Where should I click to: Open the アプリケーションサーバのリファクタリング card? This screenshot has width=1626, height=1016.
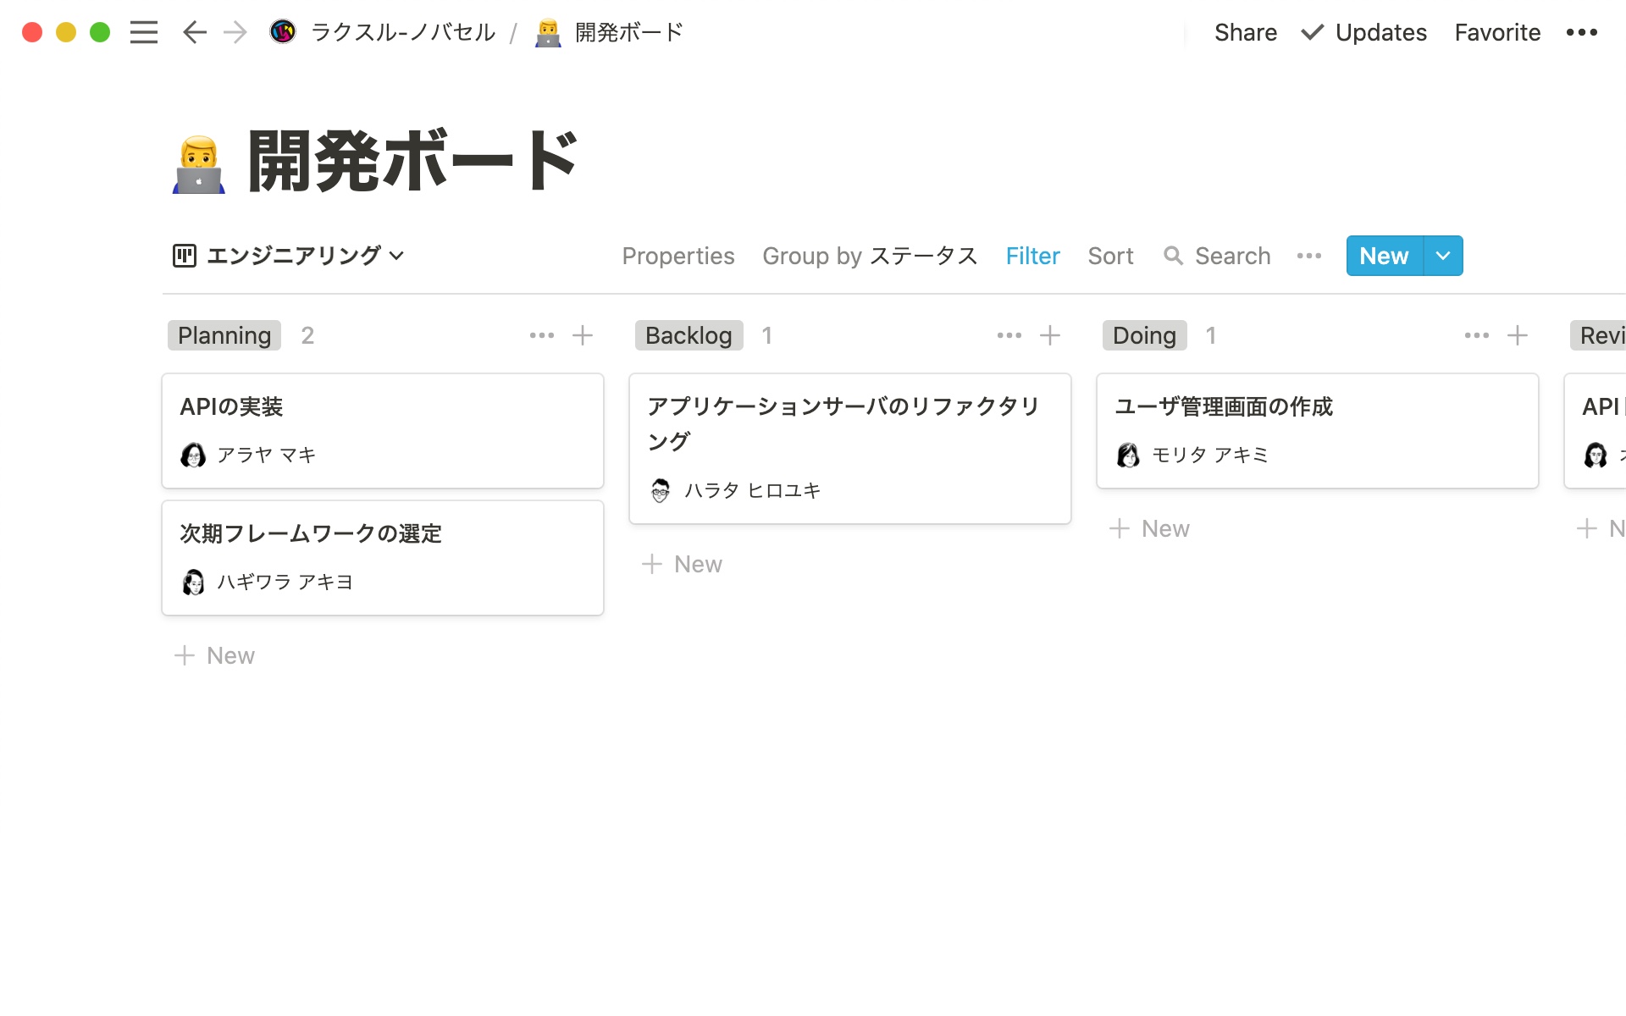[850, 449]
